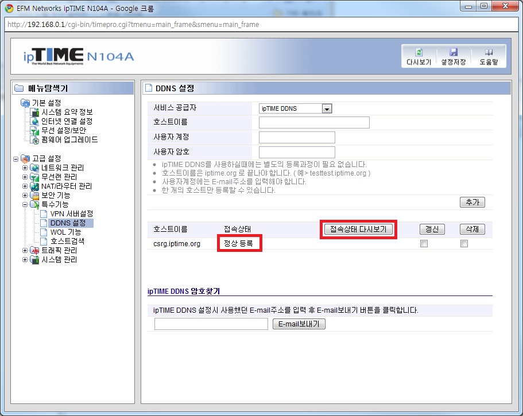Image resolution: width=523 pixels, height=416 pixels.
Task: Click the 접속상태 다시보기 button
Action: (358, 229)
